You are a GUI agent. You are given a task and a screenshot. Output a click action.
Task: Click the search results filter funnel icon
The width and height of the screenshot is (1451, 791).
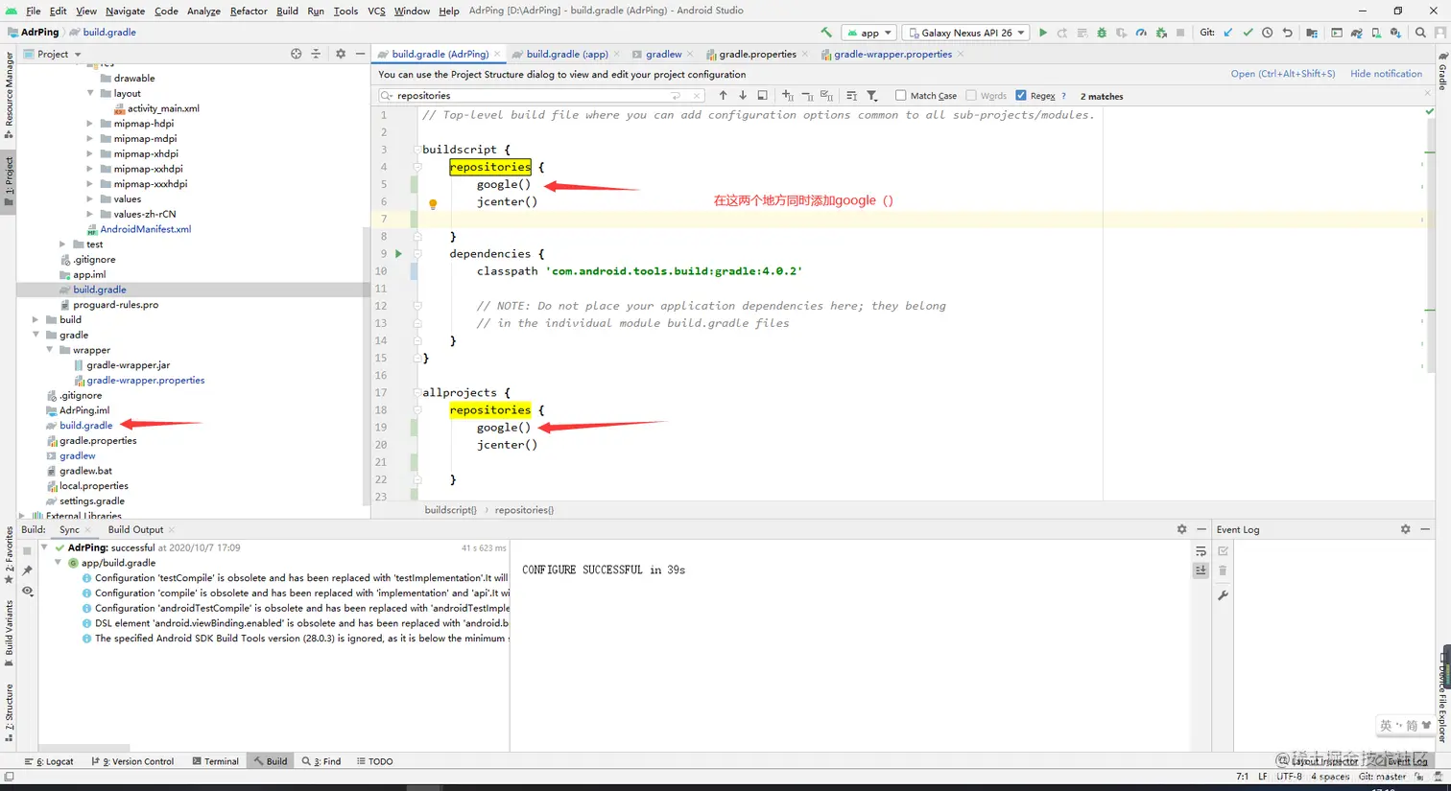[872, 96]
